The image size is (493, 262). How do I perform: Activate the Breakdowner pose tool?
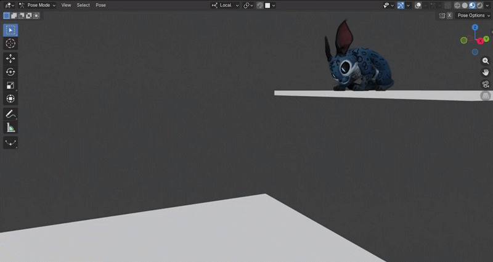(10, 142)
